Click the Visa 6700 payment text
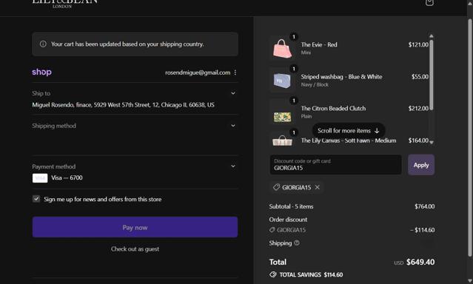473x284 pixels. pyautogui.click(x=67, y=178)
